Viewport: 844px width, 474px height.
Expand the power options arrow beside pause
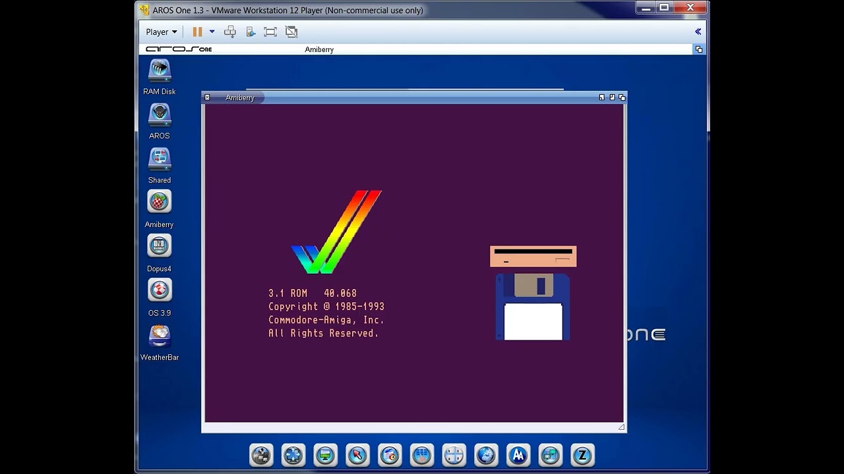[x=212, y=32]
